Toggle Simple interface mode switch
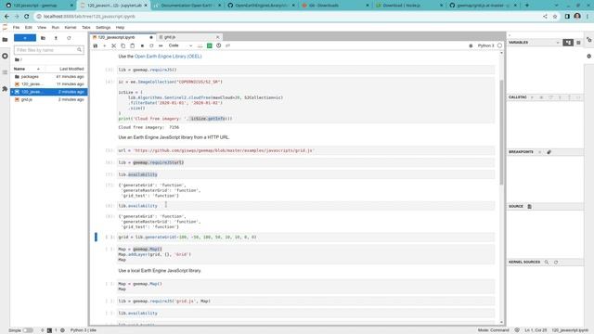 [28, 330]
